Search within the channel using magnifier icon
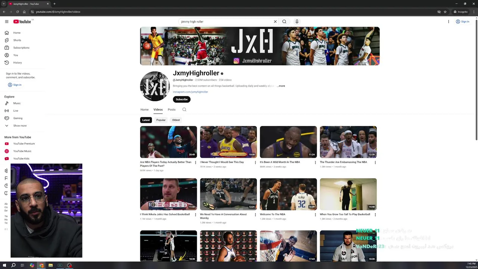This screenshot has height=269, width=478. 184,109
